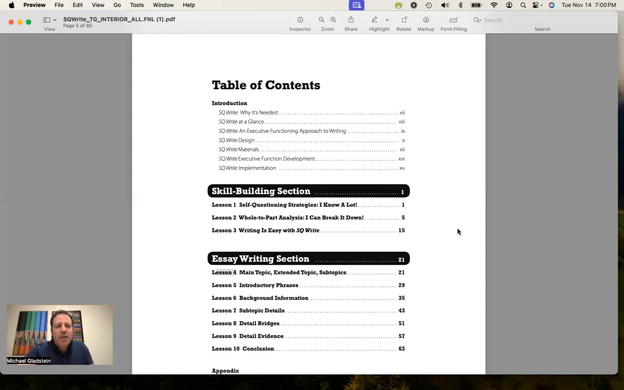Open the Form Filling toolbar
This screenshot has height=390, width=624.
coord(453,20)
